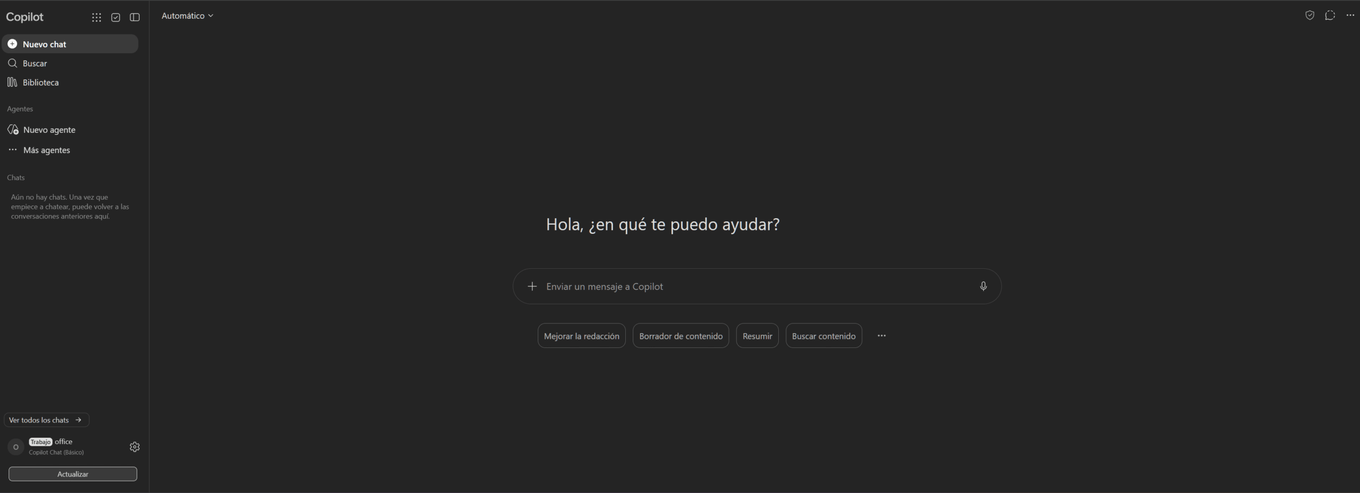This screenshot has height=493, width=1360.
Task: Show Más agentes
Action: (70, 150)
